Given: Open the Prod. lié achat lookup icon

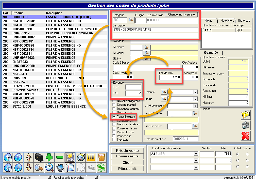Looking at the screenshot, I should tap(195, 126).
